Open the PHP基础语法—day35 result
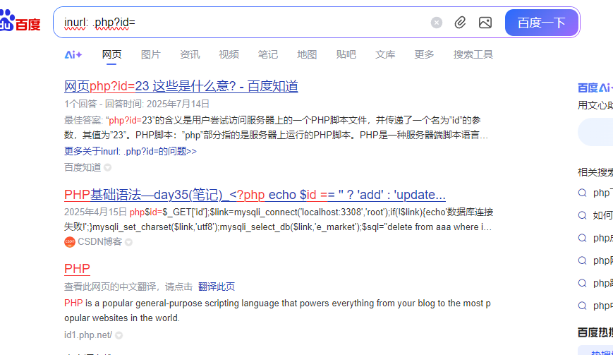 point(255,195)
